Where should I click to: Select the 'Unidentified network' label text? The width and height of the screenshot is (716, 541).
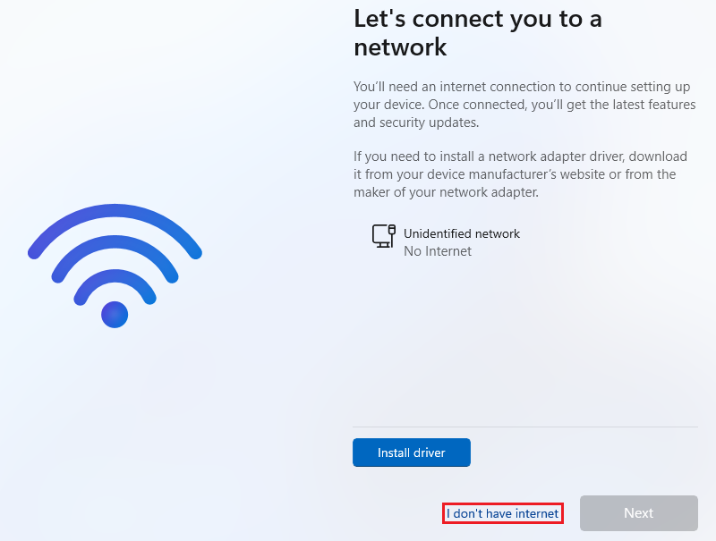462,233
